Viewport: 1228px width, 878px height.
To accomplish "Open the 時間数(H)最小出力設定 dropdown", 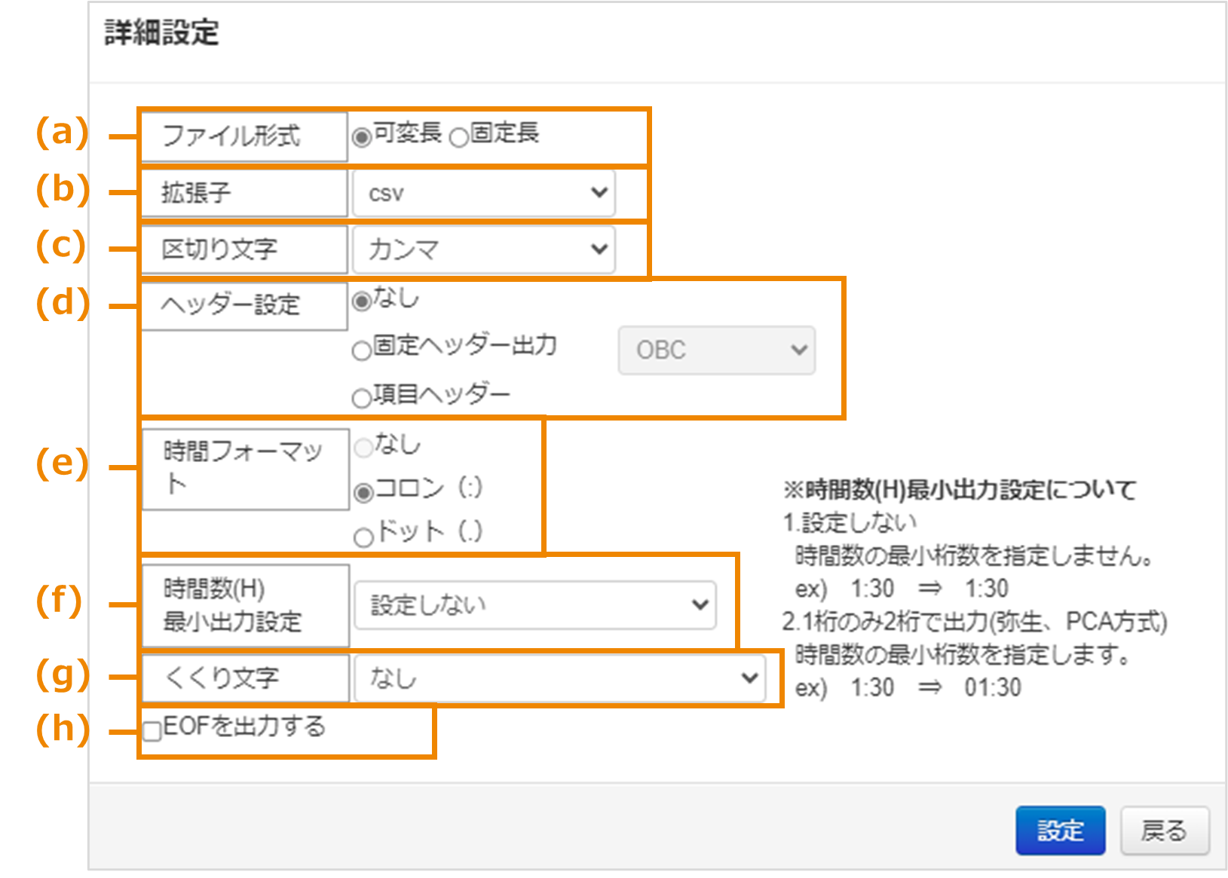I will pos(535,604).
